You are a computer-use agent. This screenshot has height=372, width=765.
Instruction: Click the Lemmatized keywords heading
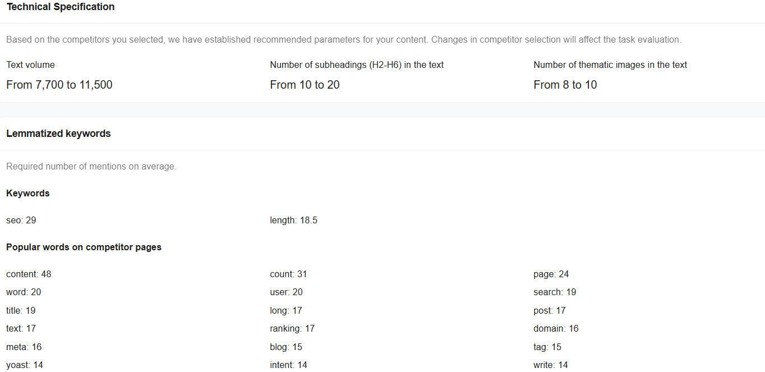click(58, 134)
